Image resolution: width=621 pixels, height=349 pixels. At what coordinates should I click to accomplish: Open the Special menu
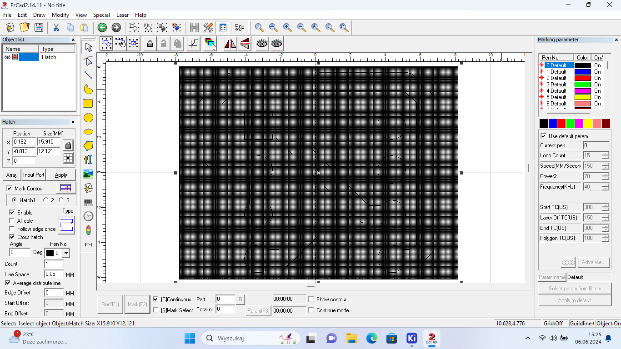coord(101,15)
